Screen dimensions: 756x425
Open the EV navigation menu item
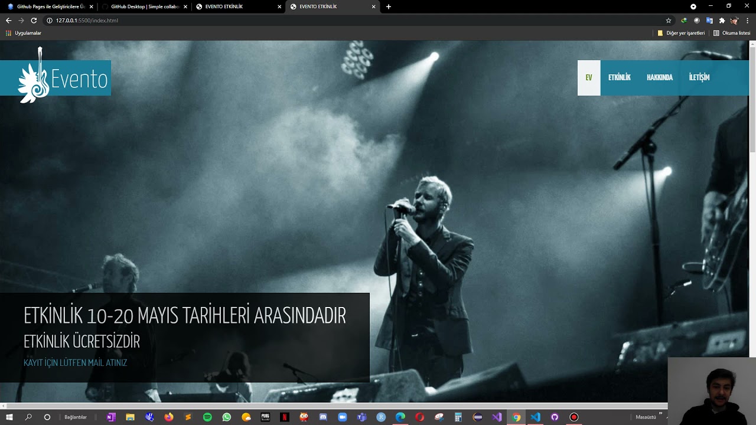(x=589, y=77)
